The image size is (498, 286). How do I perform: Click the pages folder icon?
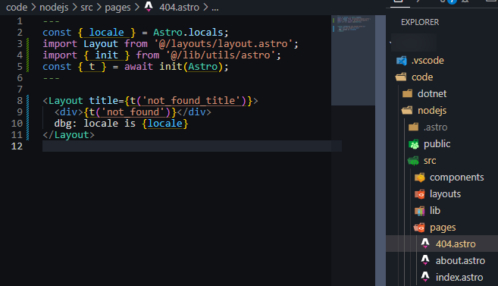tap(419, 228)
